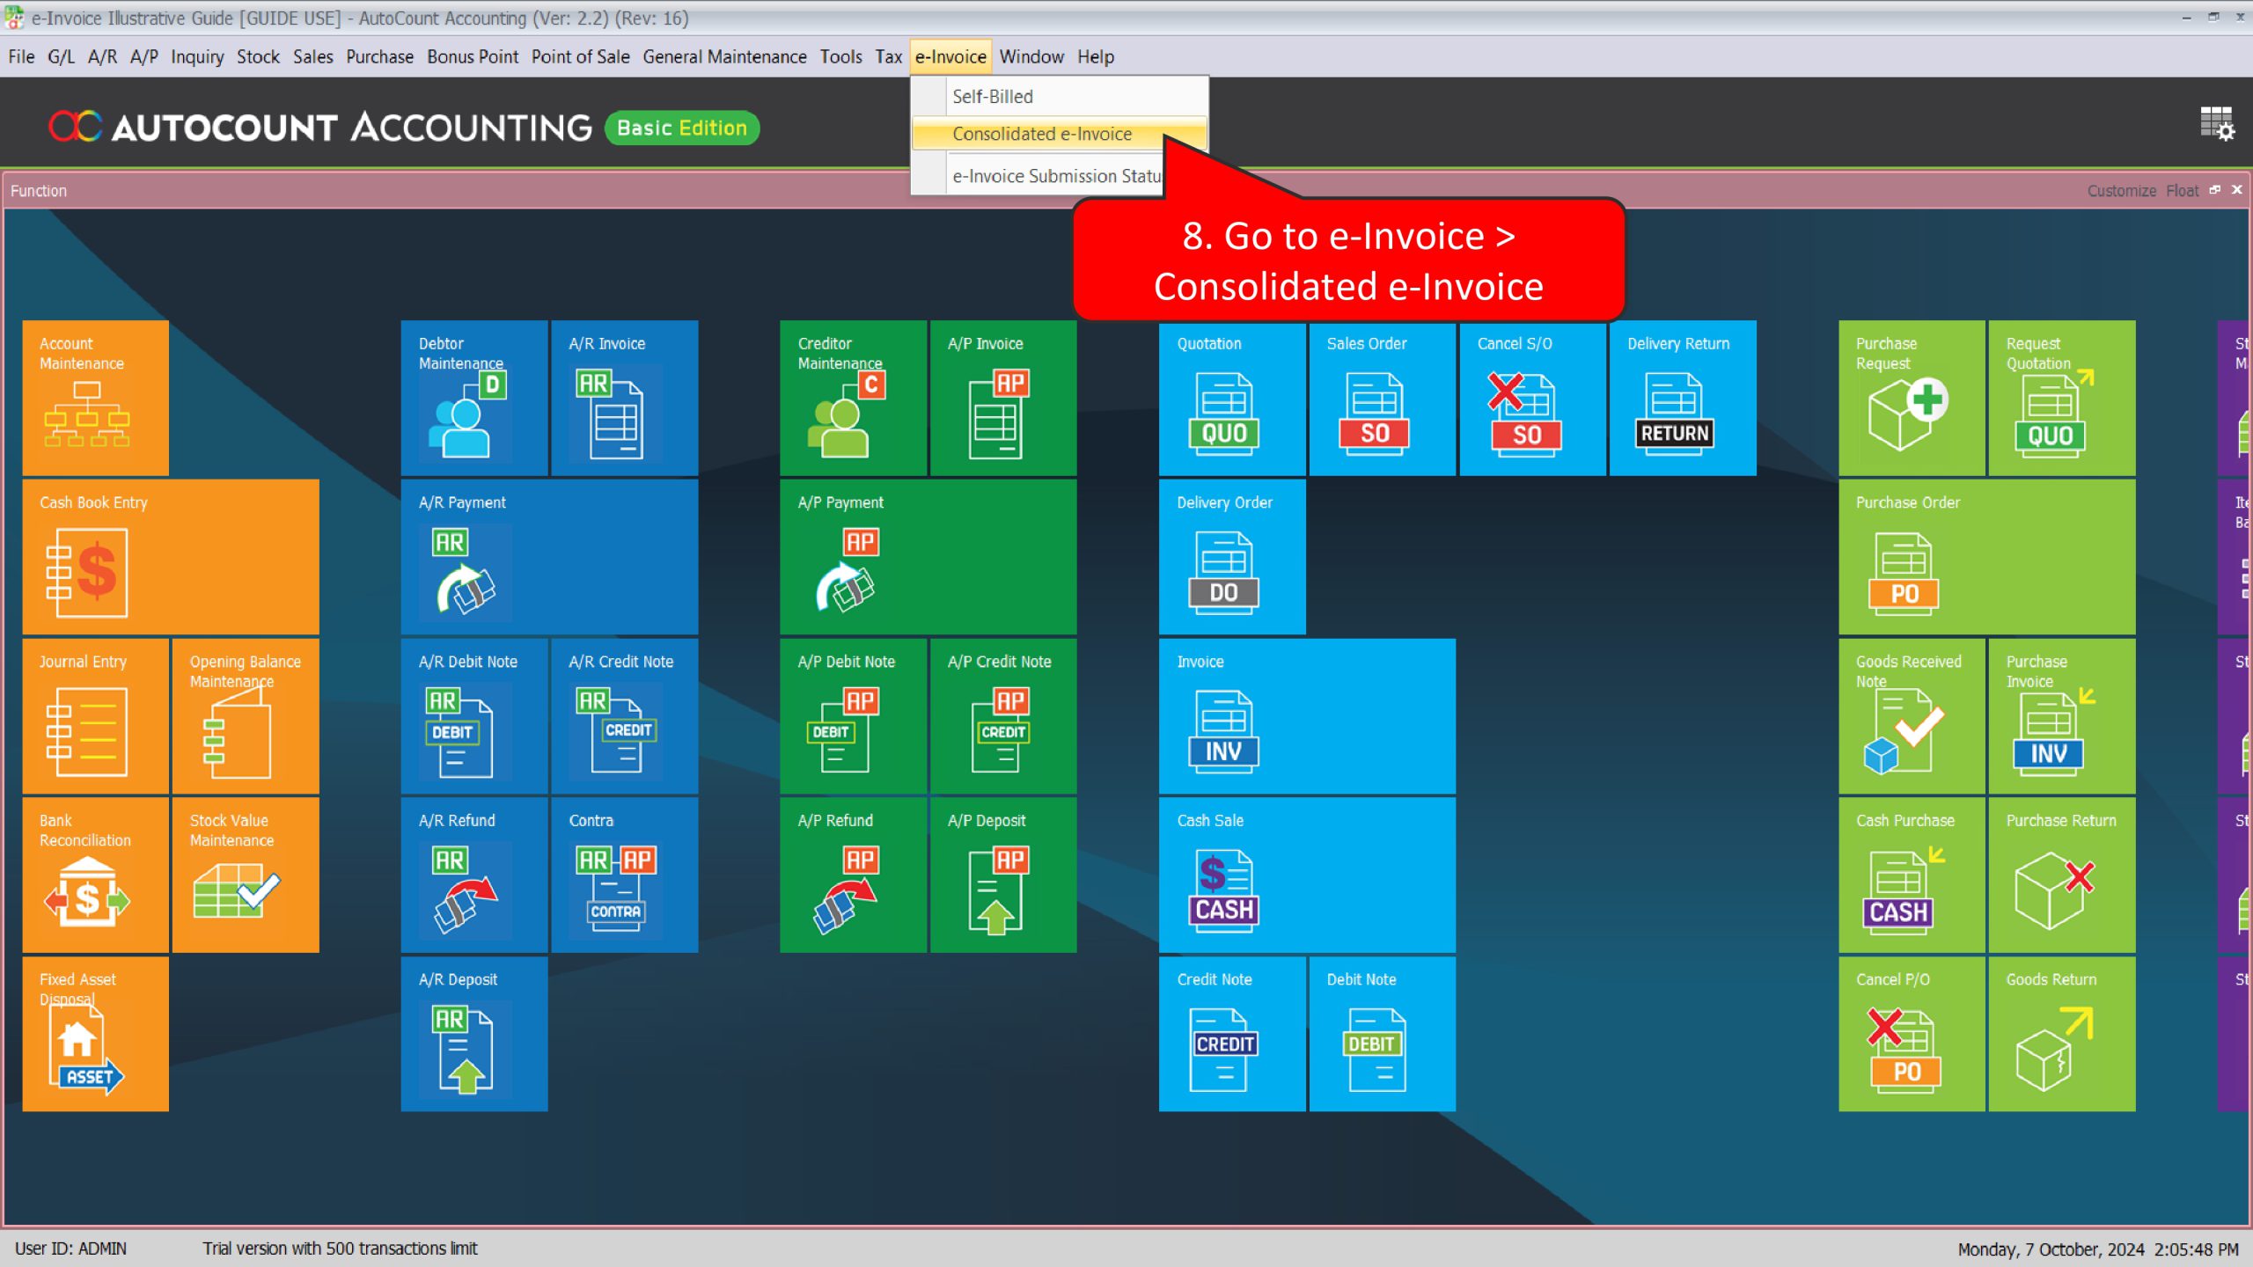Open the Purchase menu
The image size is (2253, 1267).
[379, 56]
